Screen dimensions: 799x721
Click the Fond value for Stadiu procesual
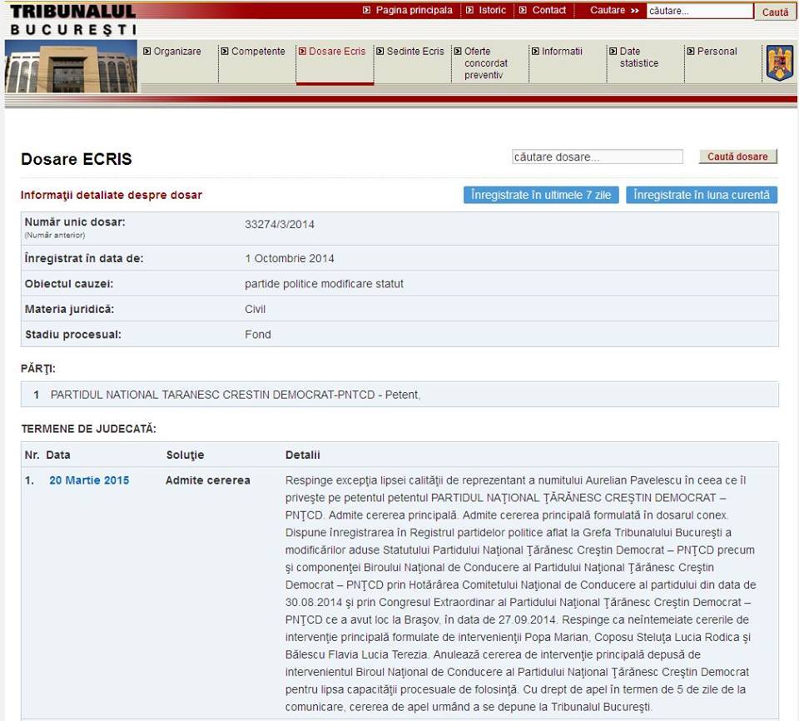tap(258, 335)
